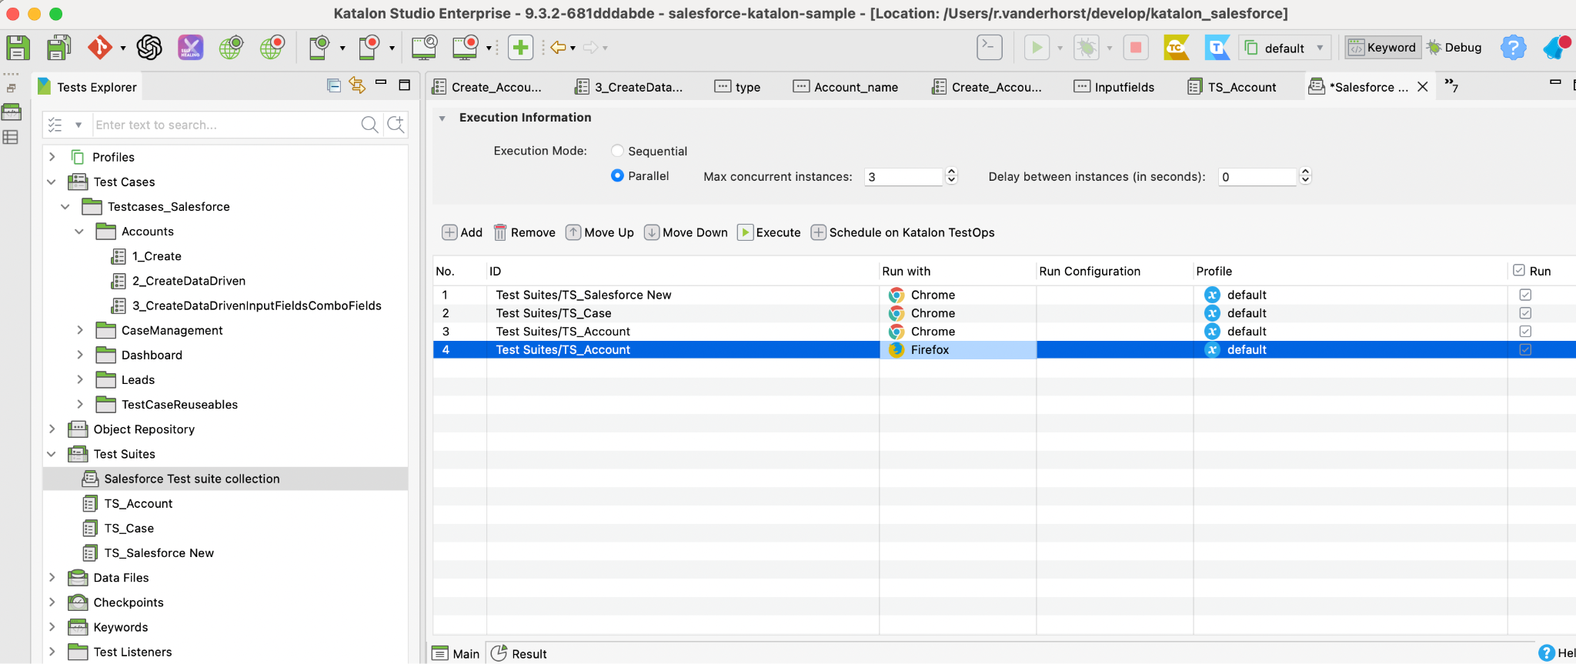Screen dimensions: 1576x664
Task: Click the Tests Explorer search field
Action: coord(225,125)
